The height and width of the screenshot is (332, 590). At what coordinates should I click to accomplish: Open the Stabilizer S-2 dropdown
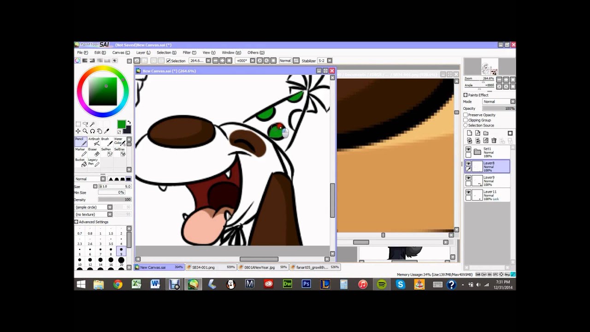330,60
